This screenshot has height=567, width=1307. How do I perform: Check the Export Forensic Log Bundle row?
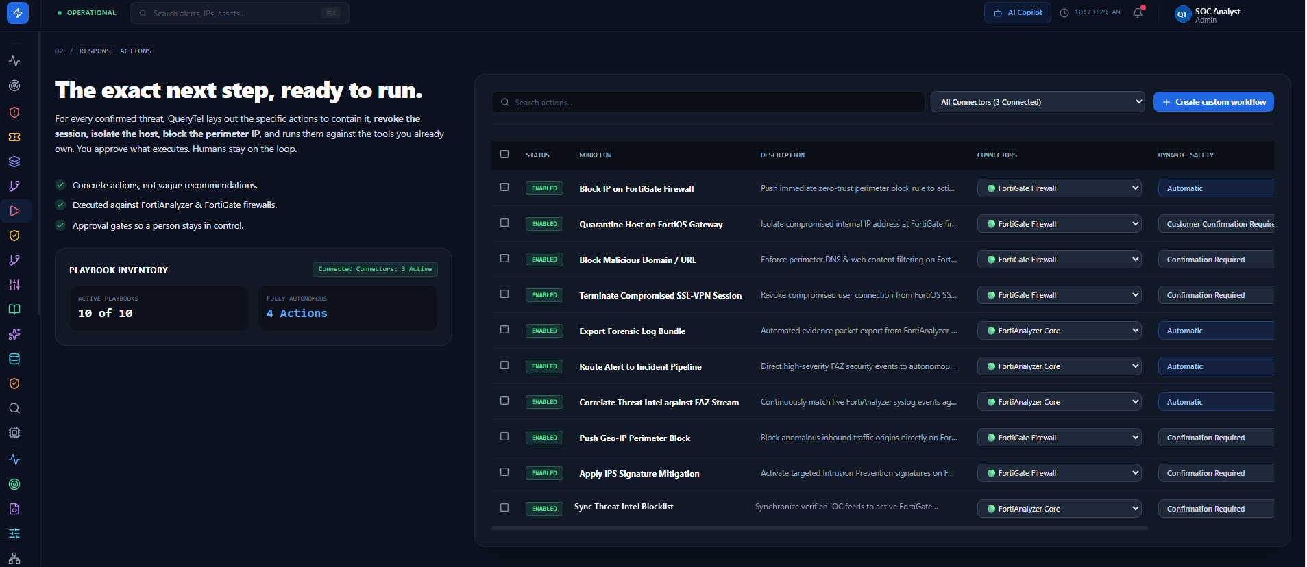point(504,329)
